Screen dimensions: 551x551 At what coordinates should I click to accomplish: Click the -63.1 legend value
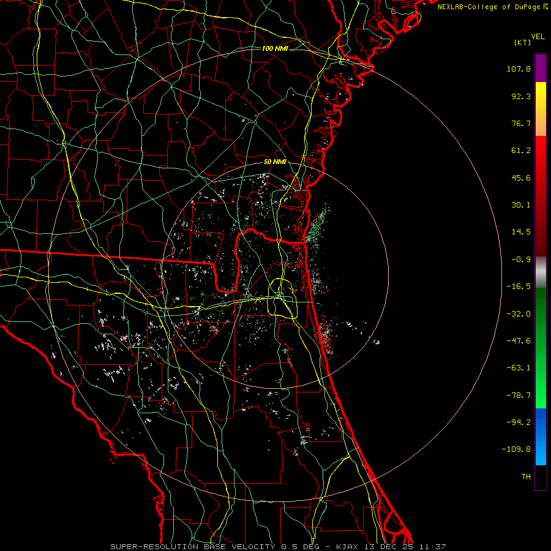519,368
